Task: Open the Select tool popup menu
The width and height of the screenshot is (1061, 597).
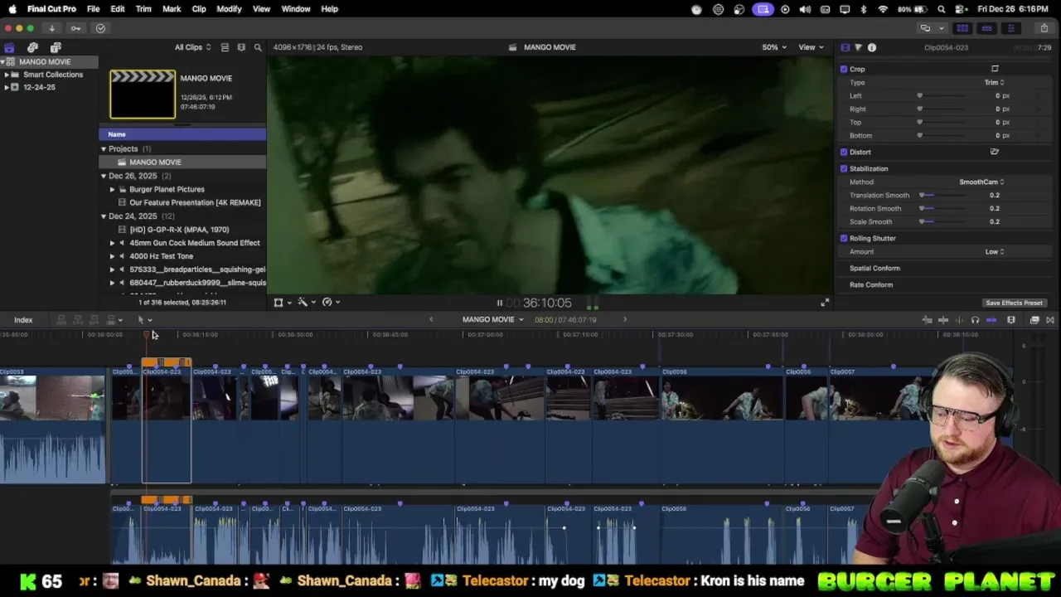Action: [x=144, y=320]
